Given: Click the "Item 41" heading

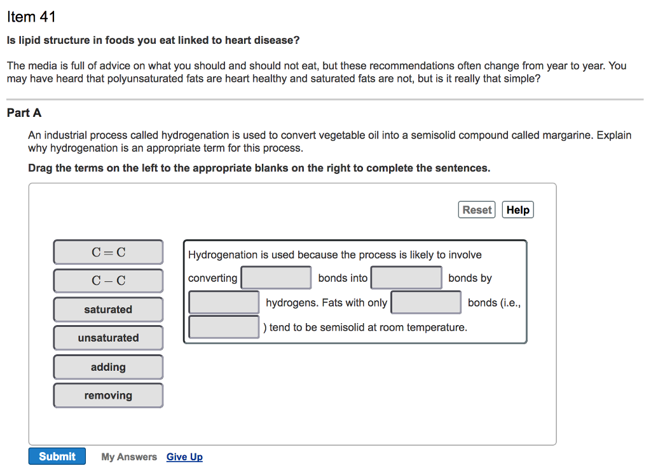Looking at the screenshot, I should [x=31, y=17].
